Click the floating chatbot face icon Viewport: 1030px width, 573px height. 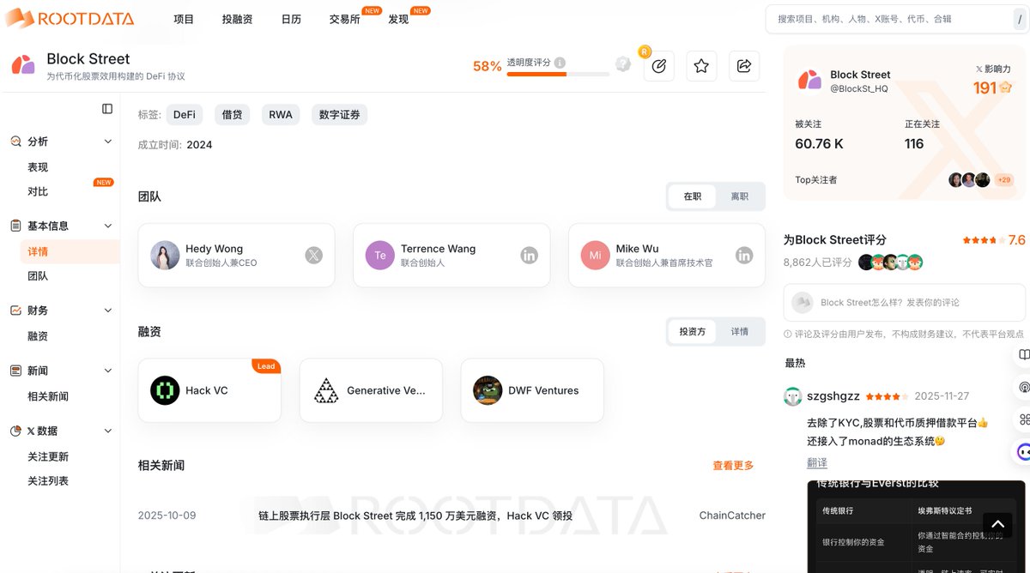click(x=1023, y=452)
